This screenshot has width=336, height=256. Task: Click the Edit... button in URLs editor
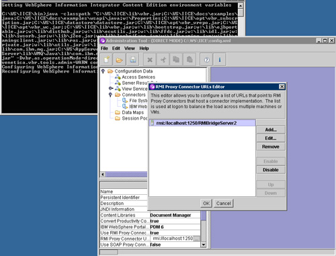[x=271, y=138]
